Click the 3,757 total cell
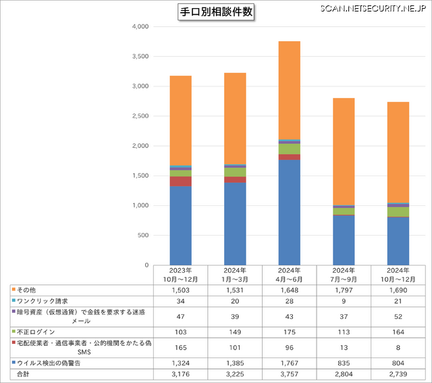The height and width of the screenshot is (383, 432). [x=290, y=373]
